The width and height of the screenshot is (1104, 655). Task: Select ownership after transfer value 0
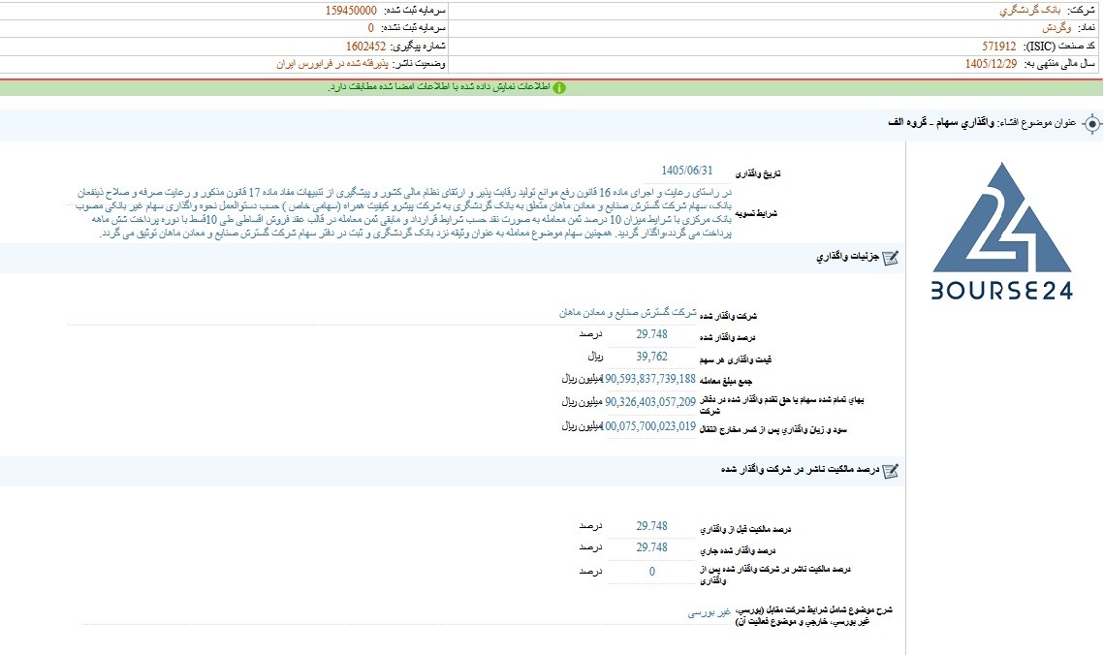click(652, 572)
